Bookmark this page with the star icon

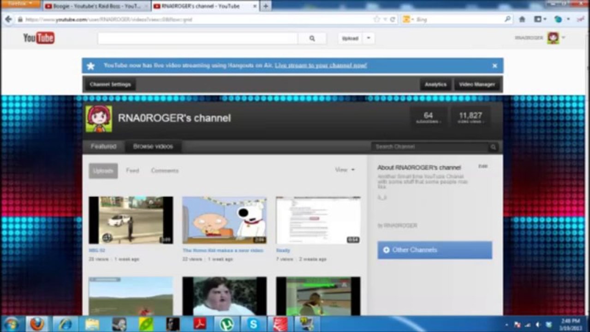click(x=377, y=19)
